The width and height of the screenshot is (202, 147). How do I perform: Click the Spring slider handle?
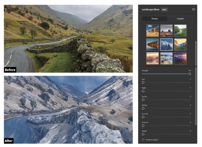(x=143, y=108)
